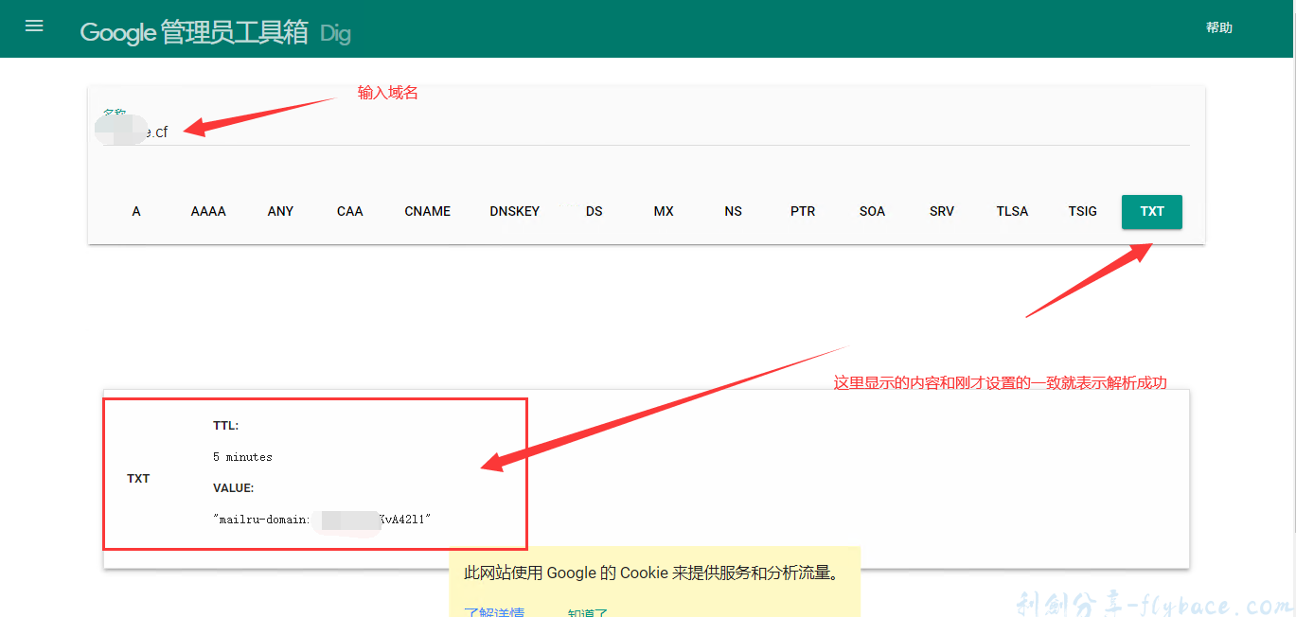
Task: Select the ANY record type
Action: click(280, 211)
